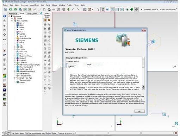180x136 pixels.
Task: Click the scissors Cut icon in toolbar
Action: click(35, 10)
